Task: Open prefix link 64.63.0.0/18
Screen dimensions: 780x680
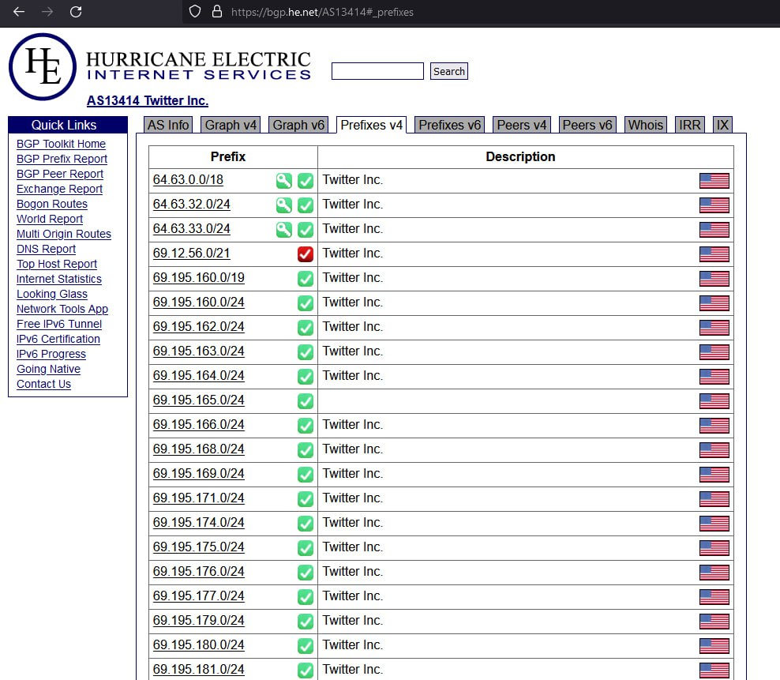Action: coord(188,180)
